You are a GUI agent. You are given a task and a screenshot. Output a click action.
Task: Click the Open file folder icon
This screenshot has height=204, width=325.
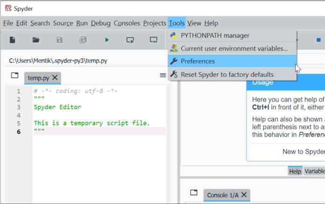point(36,40)
